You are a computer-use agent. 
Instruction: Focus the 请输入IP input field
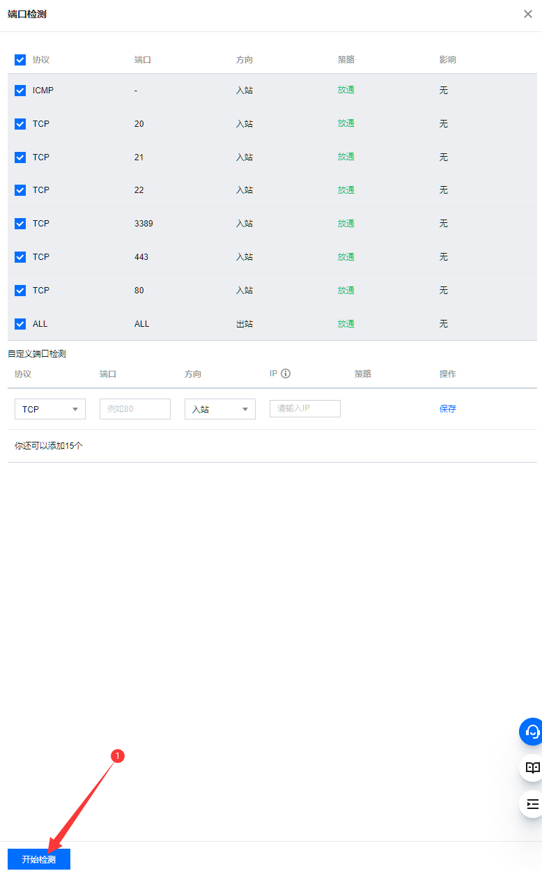click(x=305, y=408)
